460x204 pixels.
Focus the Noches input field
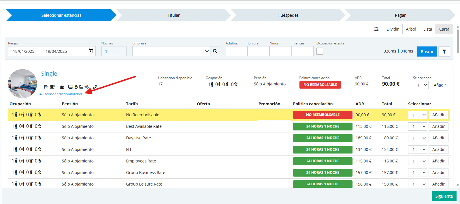pos(114,51)
